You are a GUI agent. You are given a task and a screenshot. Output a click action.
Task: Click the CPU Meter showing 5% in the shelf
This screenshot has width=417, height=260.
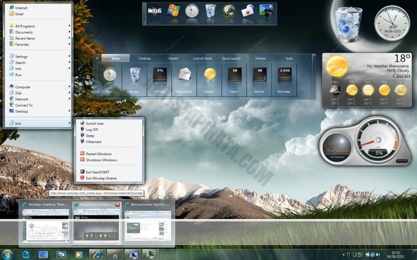click(160, 79)
